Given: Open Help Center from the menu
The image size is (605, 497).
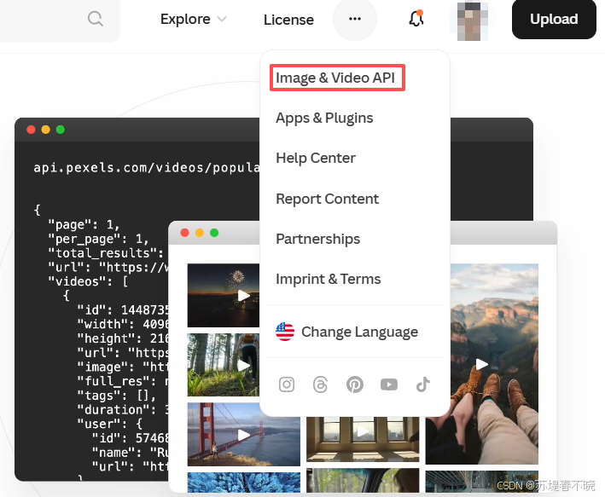Looking at the screenshot, I should click(x=316, y=158).
